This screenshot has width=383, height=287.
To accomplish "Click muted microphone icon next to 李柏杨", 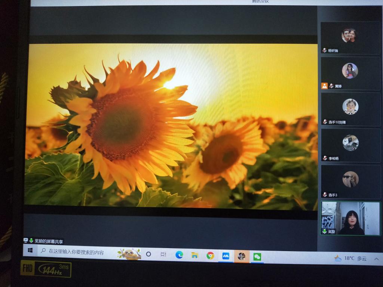I will (325, 158).
